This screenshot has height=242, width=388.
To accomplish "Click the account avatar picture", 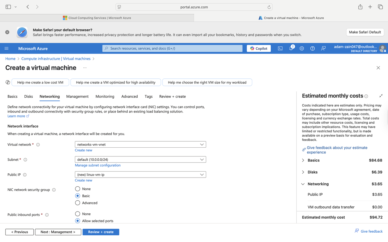I will [383, 48].
